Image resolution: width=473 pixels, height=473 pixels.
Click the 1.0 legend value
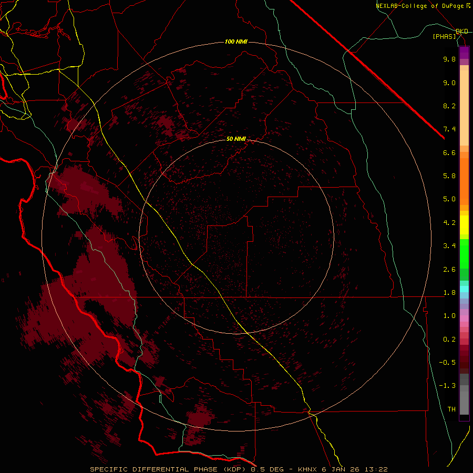pos(449,316)
